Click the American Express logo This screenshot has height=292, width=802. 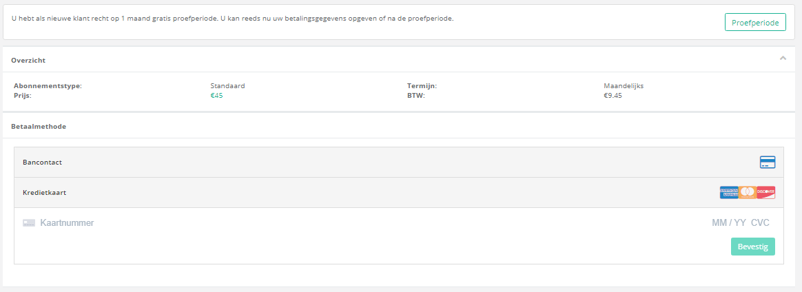tap(729, 193)
